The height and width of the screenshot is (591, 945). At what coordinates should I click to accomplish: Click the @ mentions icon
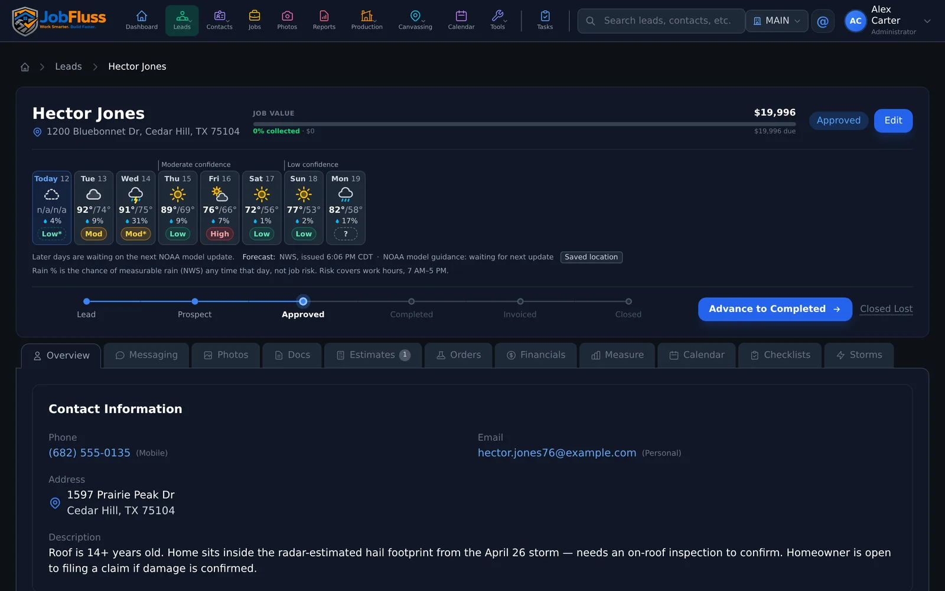pyautogui.click(x=823, y=21)
